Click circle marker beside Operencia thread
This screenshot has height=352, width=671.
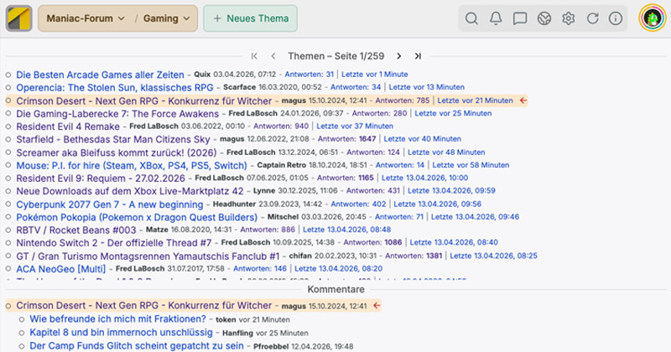[x=8, y=87]
